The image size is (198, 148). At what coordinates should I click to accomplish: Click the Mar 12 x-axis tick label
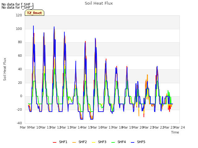pyautogui.click(x=56, y=127)
